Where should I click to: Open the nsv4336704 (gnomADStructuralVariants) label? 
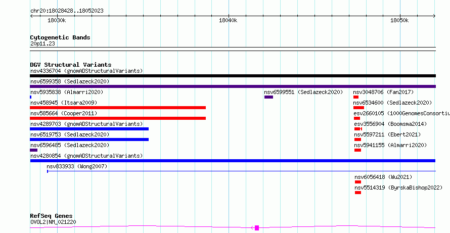pos(86,71)
